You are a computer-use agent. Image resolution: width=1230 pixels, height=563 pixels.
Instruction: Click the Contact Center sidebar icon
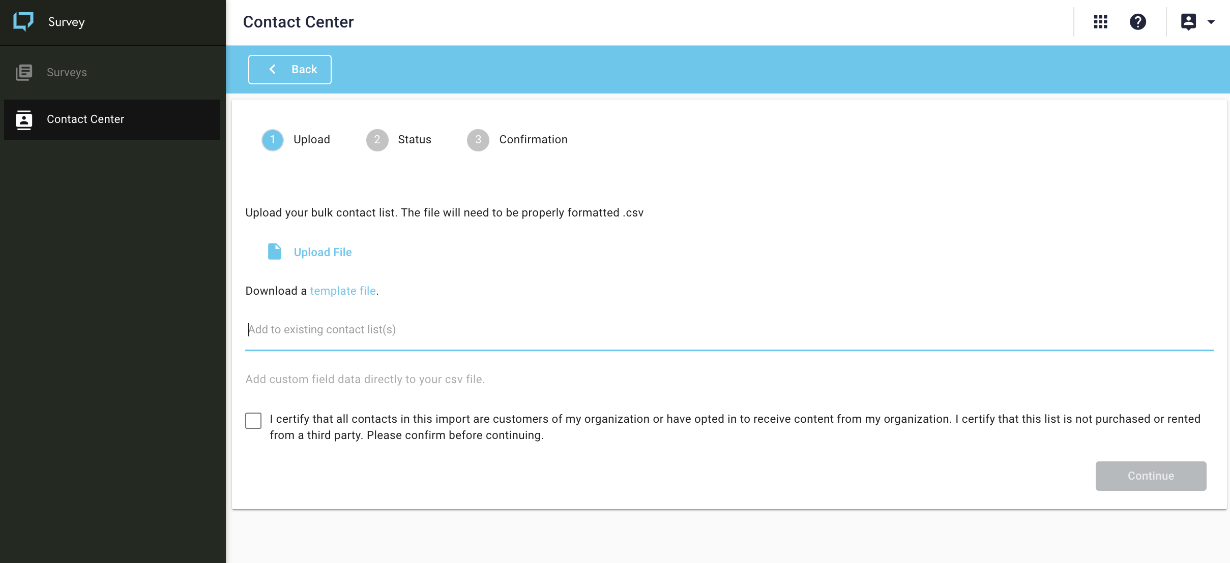coord(24,119)
